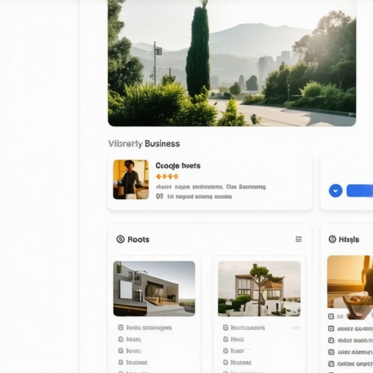This screenshot has height=373, width=373.
Task: Click first list row text under grey house
Action: (x=149, y=328)
